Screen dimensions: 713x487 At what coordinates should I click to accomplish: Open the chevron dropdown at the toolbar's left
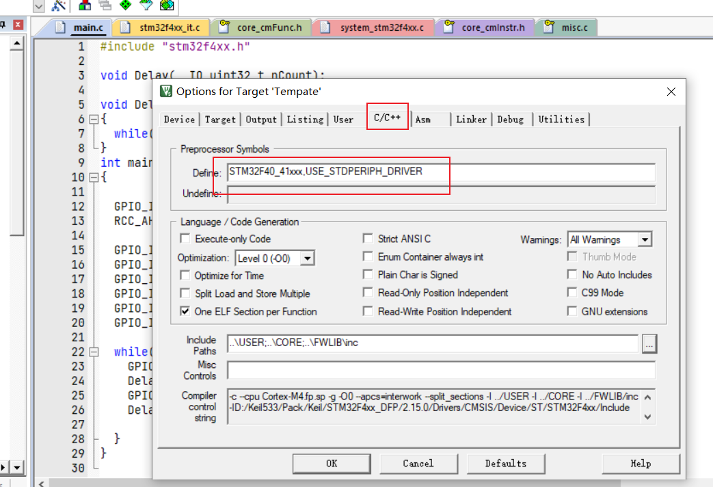[x=39, y=6]
